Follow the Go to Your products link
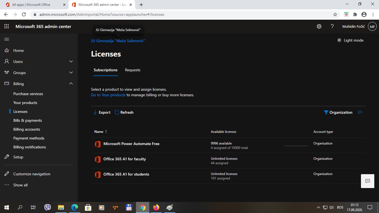Viewport: 379px width, 213px height. (108, 95)
